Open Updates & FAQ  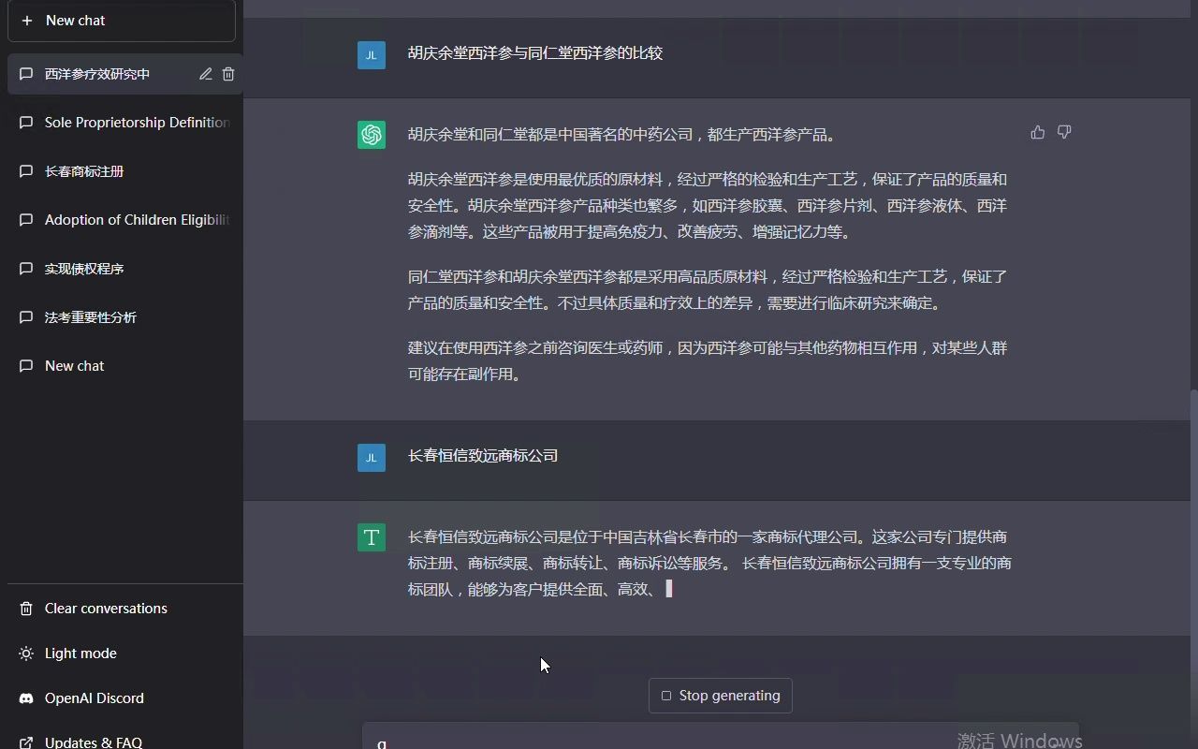[x=93, y=742]
